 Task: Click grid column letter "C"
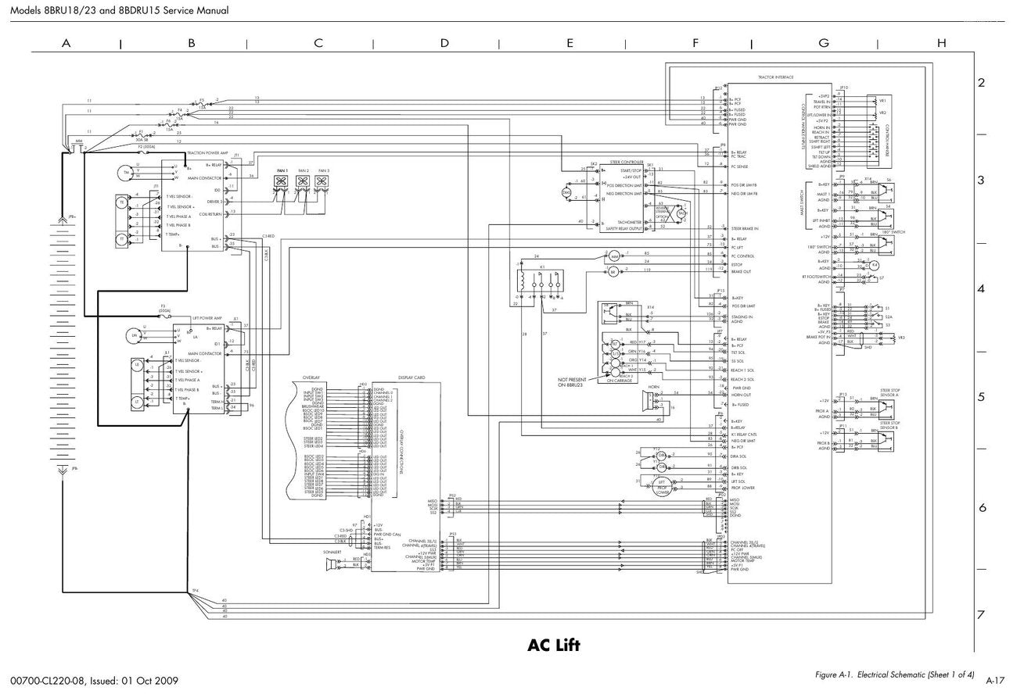318,43
